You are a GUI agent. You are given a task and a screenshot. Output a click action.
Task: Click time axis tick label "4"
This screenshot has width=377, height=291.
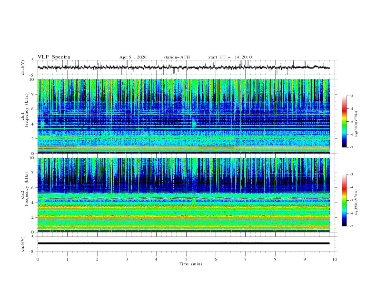point(156,259)
